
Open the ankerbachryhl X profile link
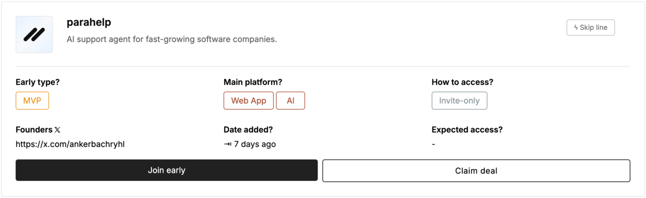click(x=70, y=144)
